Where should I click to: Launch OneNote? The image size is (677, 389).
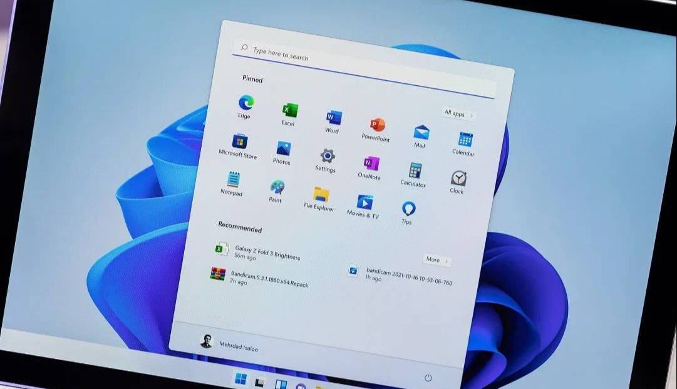[370, 165]
